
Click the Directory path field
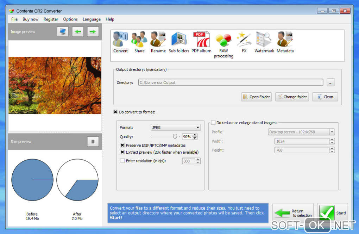[231, 82]
